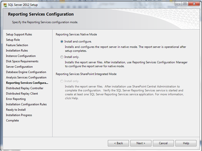Click Distributed Replay Controller step
This screenshot has width=202, height=151.
[25, 88]
